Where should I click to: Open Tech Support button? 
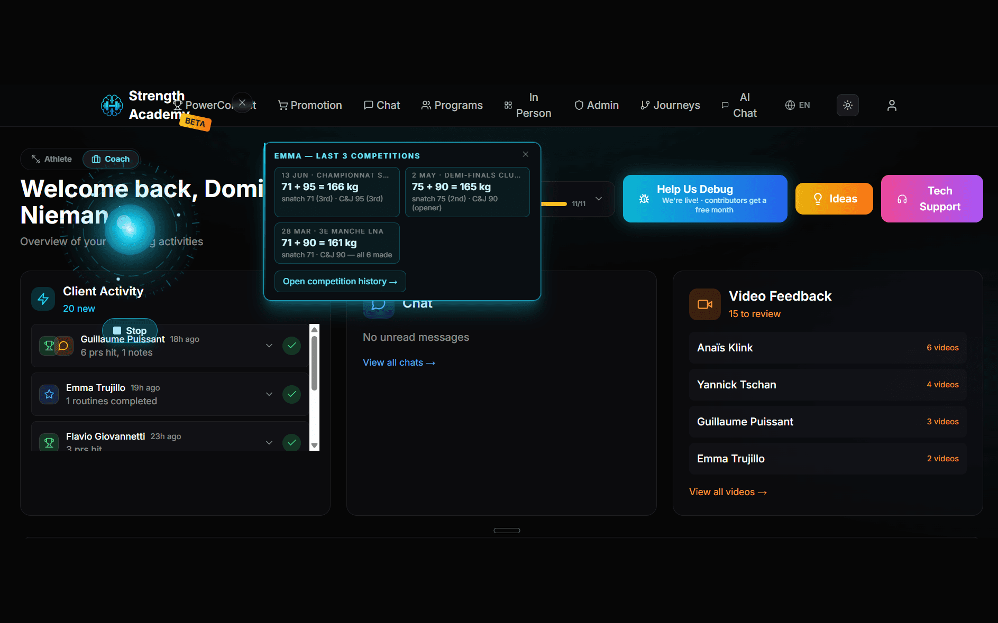click(932, 199)
